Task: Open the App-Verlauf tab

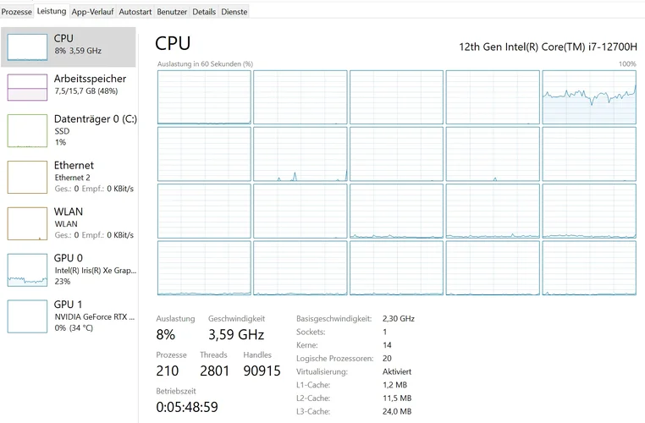Action: click(x=92, y=12)
